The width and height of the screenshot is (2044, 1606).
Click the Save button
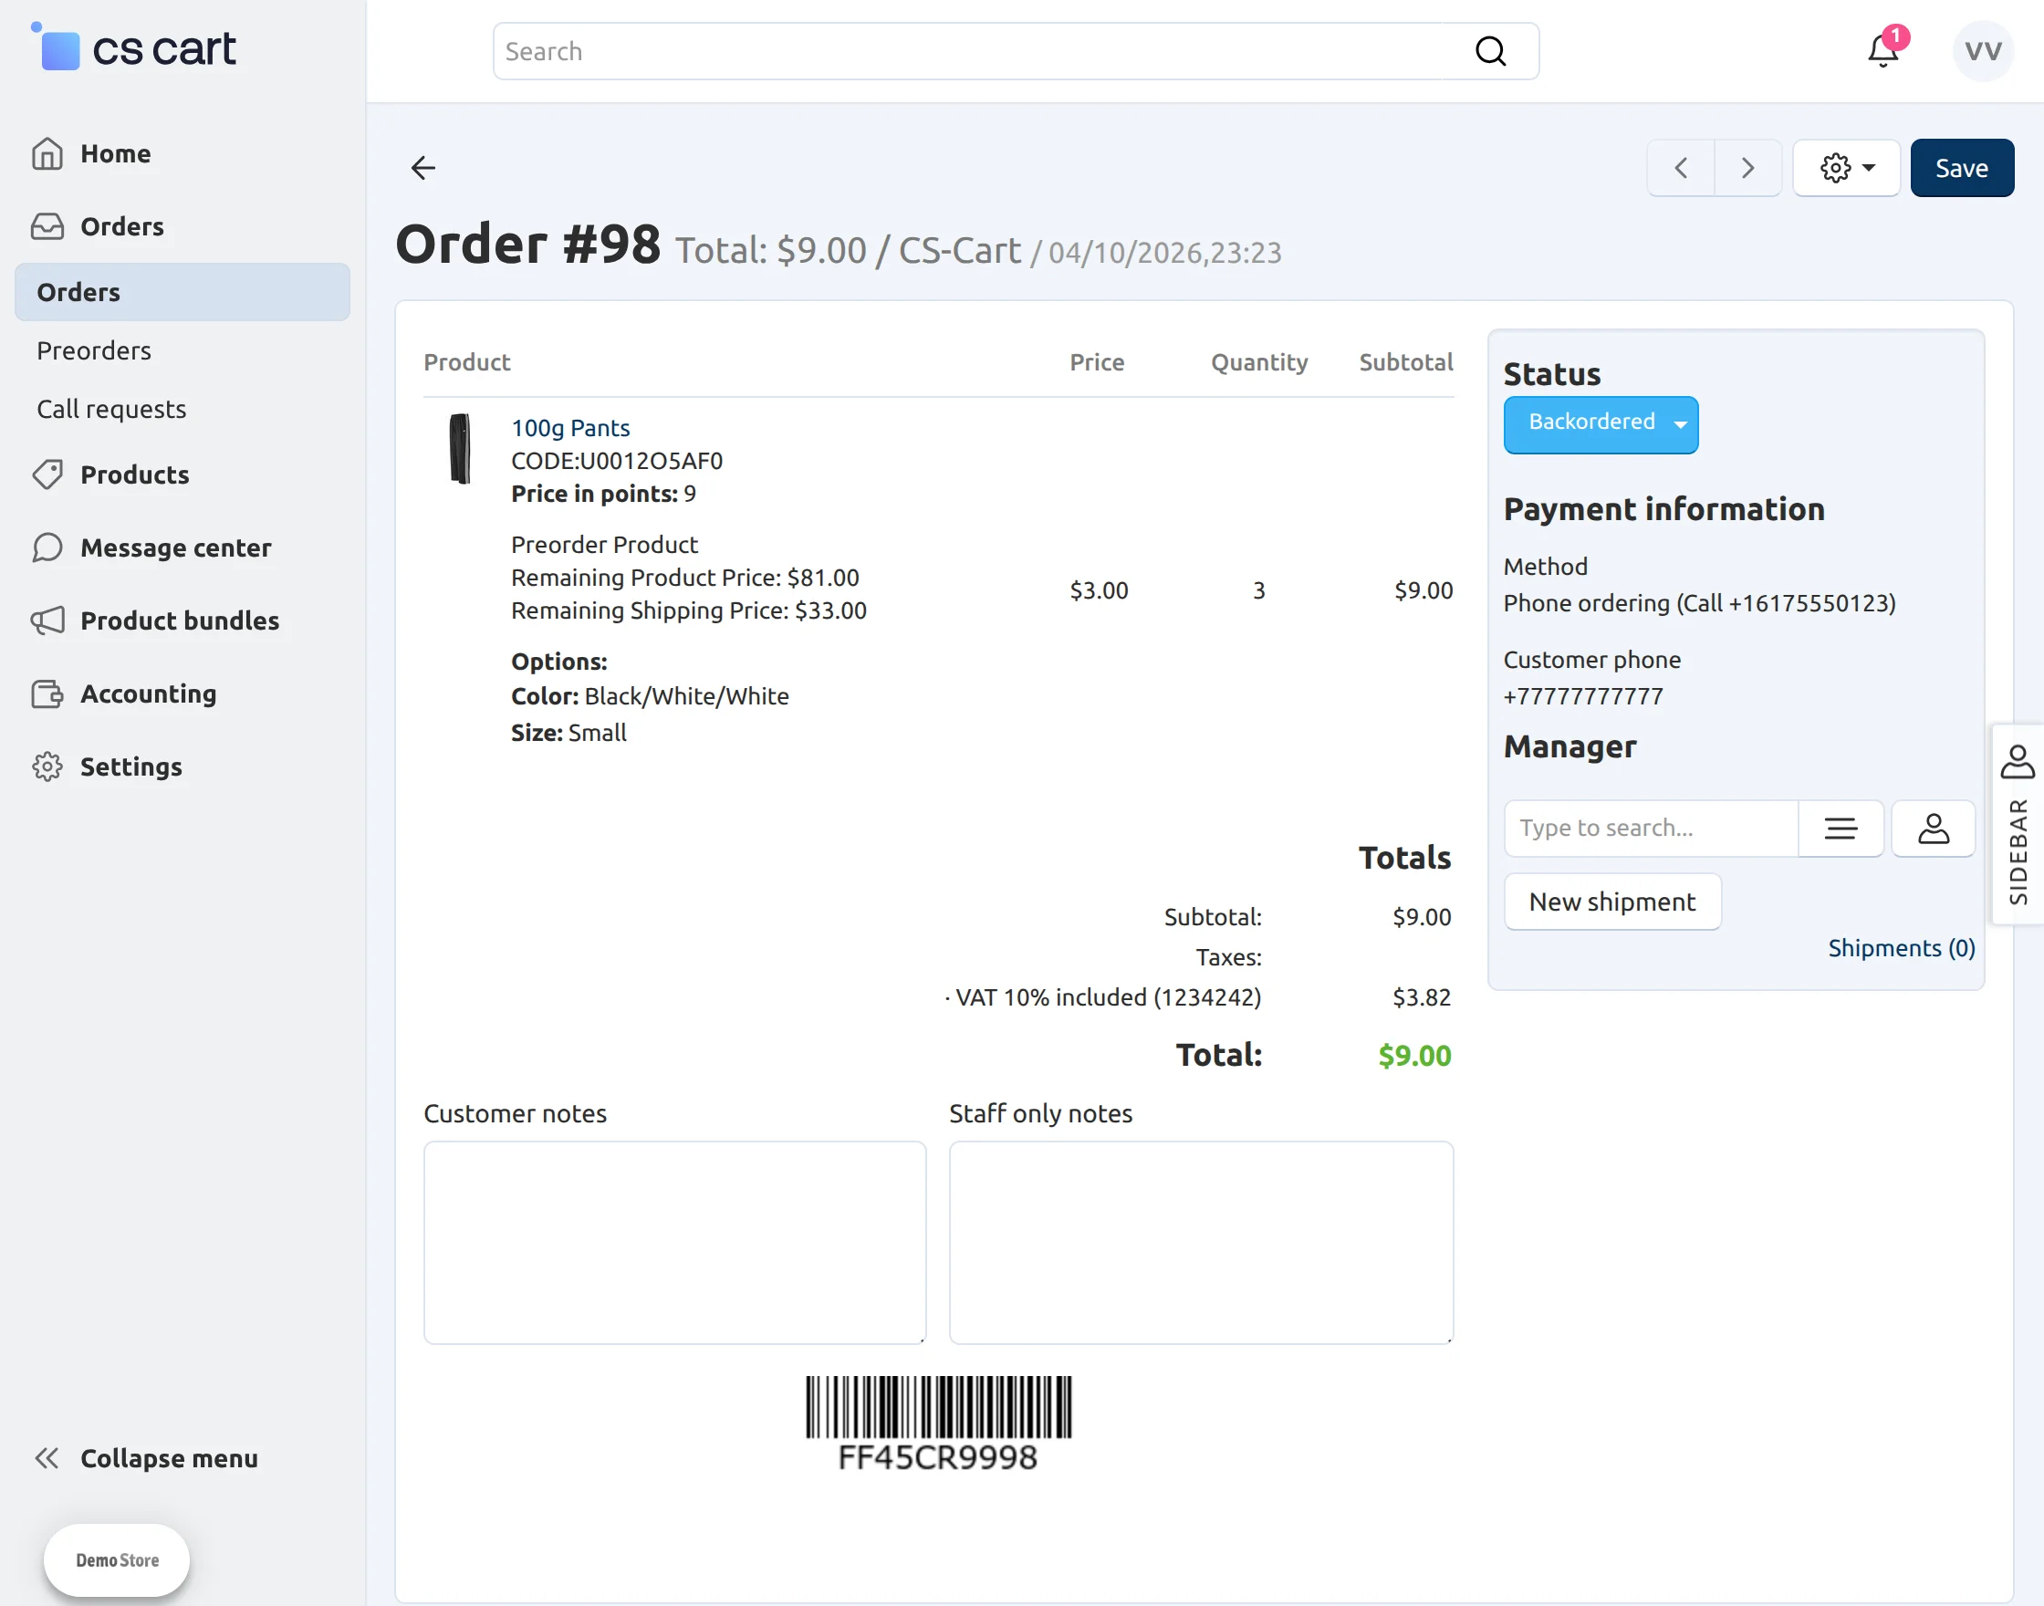(x=1961, y=167)
